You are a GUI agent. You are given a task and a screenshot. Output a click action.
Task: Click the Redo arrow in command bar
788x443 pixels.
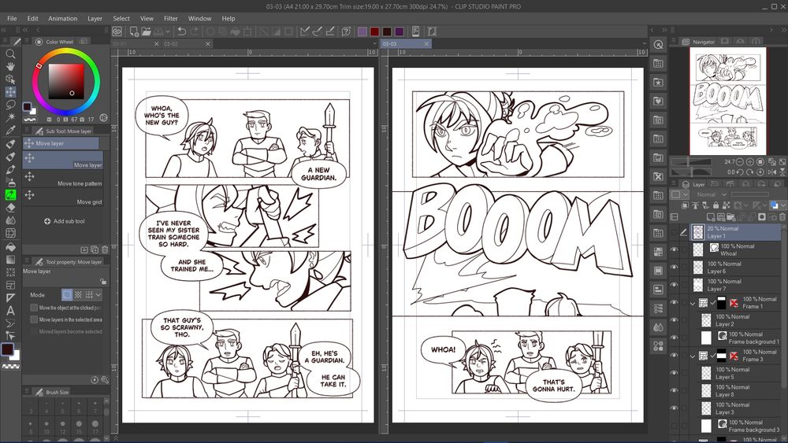[195, 31]
